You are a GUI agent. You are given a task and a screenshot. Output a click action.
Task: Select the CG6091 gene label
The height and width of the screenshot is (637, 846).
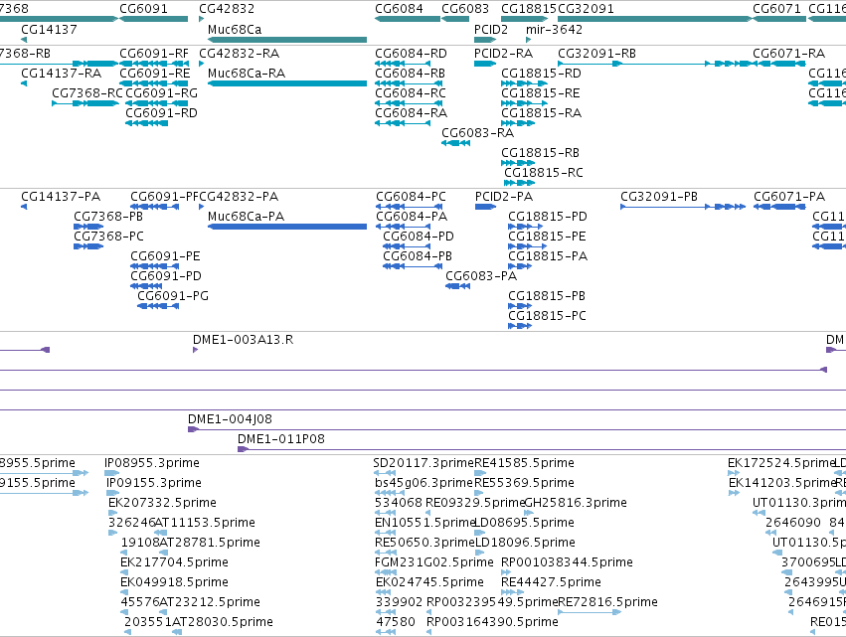tap(143, 9)
